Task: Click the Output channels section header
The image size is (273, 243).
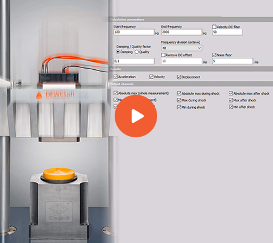Action: point(191,84)
